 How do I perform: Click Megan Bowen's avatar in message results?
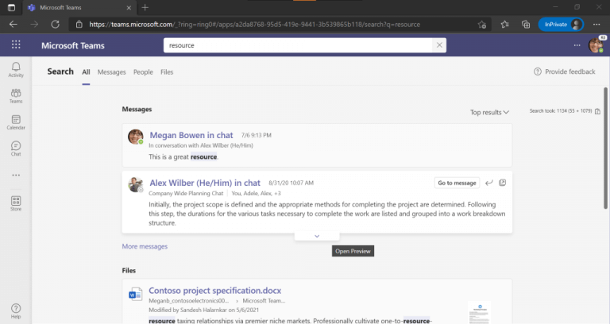coord(136,137)
